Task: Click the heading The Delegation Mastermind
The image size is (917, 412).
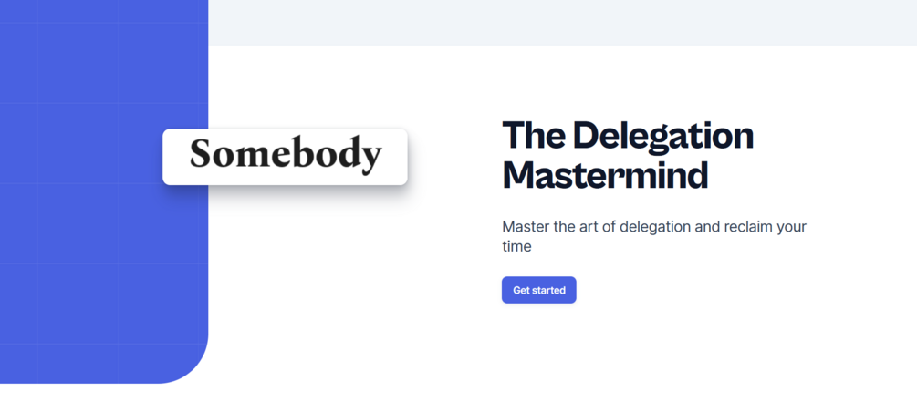Action: point(628,154)
